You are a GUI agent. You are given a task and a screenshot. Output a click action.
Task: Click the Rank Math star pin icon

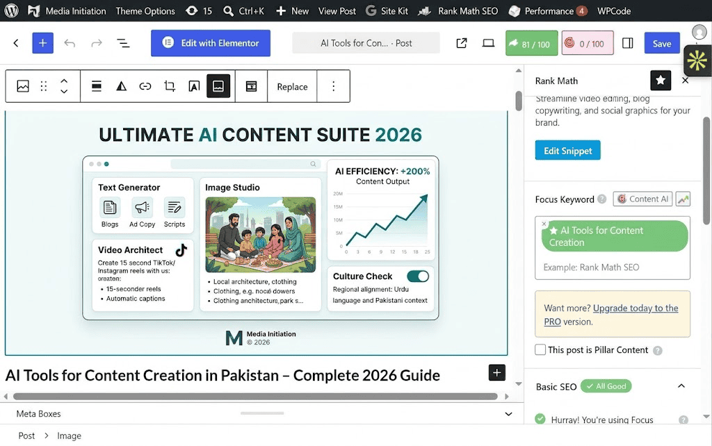click(x=661, y=81)
